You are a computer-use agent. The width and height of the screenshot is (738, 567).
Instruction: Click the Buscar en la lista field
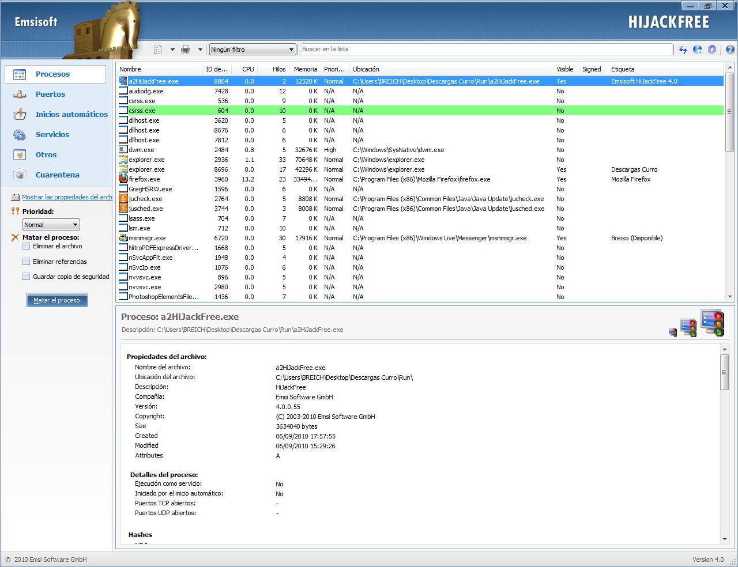click(x=486, y=50)
